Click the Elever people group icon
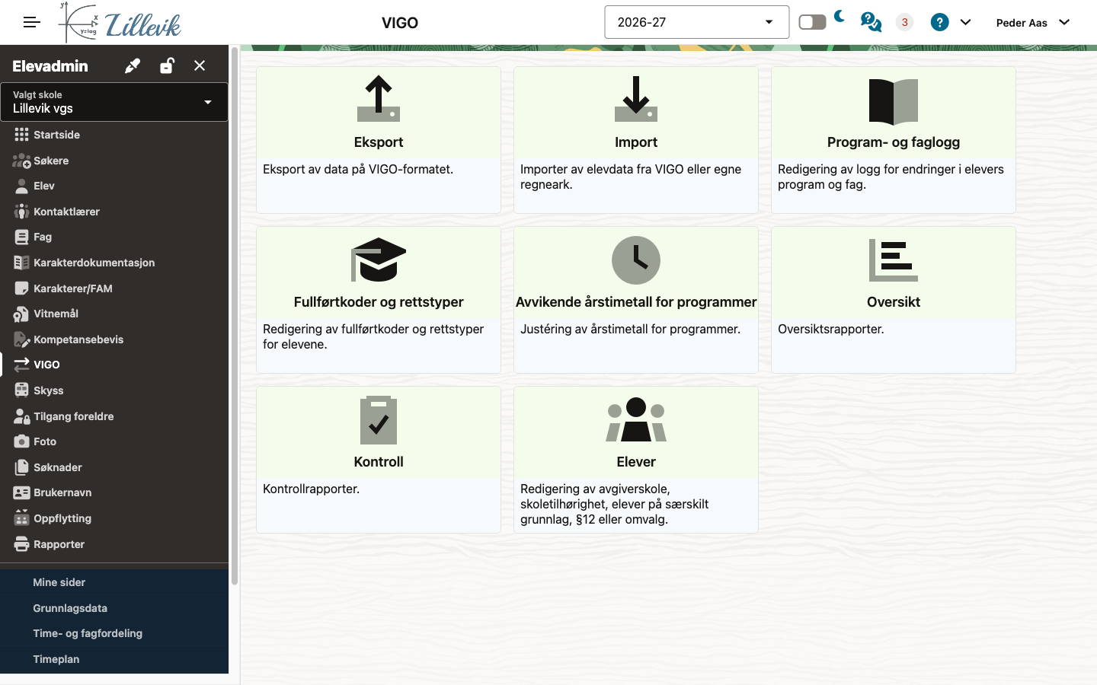Screen dimensions: 1097x685 [636, 419]
